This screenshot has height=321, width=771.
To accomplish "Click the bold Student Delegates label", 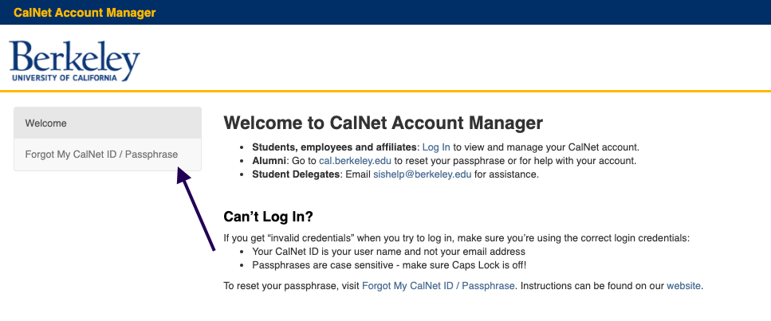I will [x=297, y=174].
